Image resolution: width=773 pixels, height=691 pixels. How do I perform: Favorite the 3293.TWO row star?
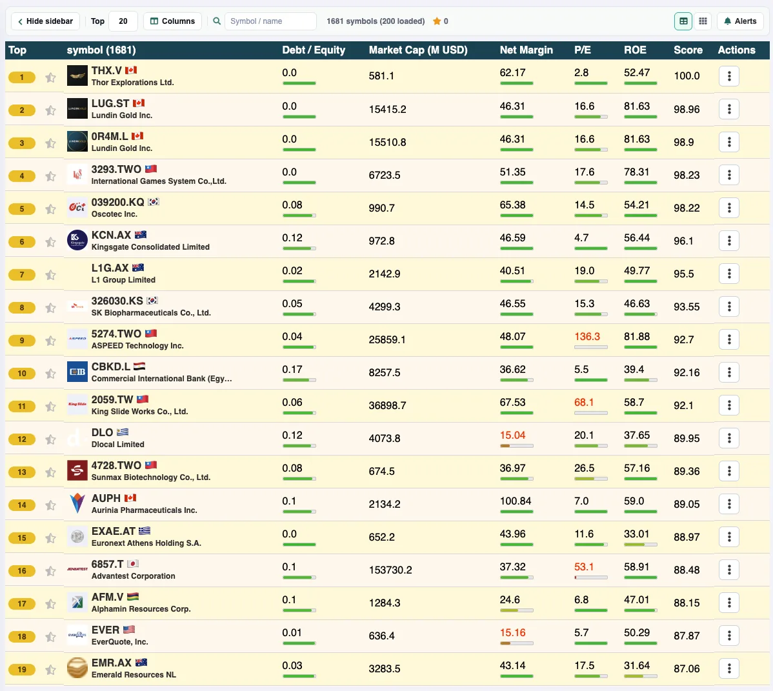[x=50, y=176]
